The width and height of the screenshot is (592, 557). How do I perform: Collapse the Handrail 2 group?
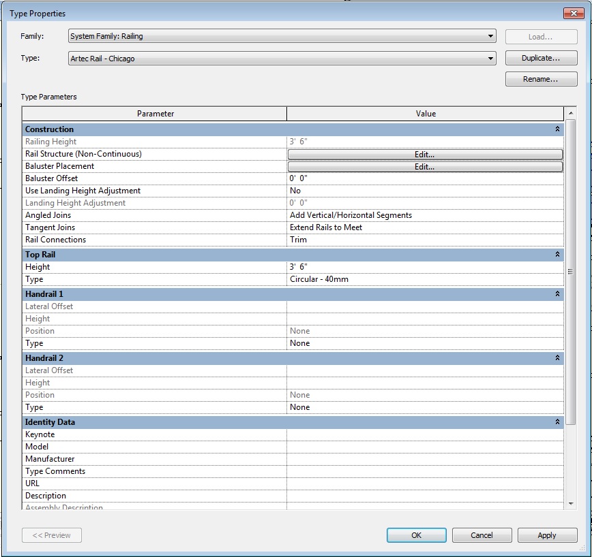point(557,358)
